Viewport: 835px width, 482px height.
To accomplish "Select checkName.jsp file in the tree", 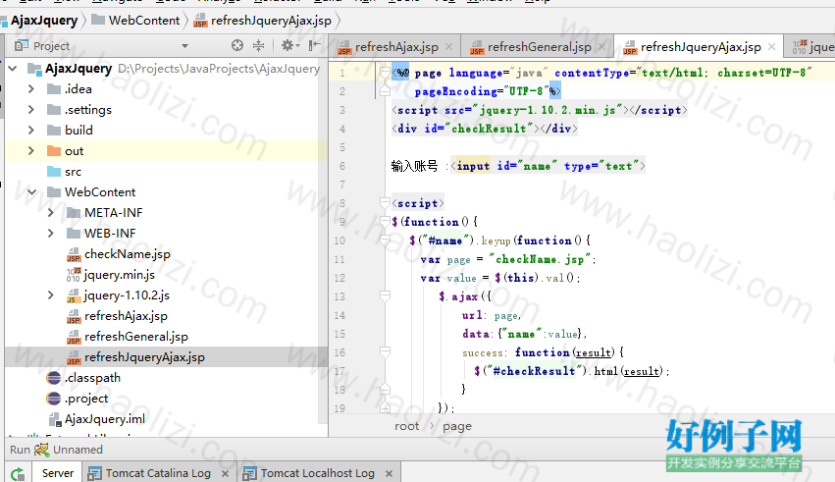I will 128,254.
